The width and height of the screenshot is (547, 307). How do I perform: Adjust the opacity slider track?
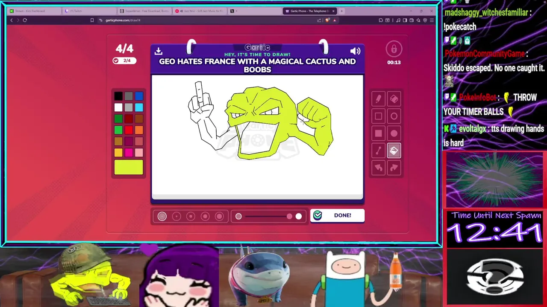(268, 217)
